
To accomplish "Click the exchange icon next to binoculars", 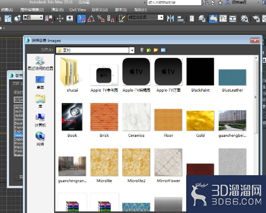I will coord(213,3).
